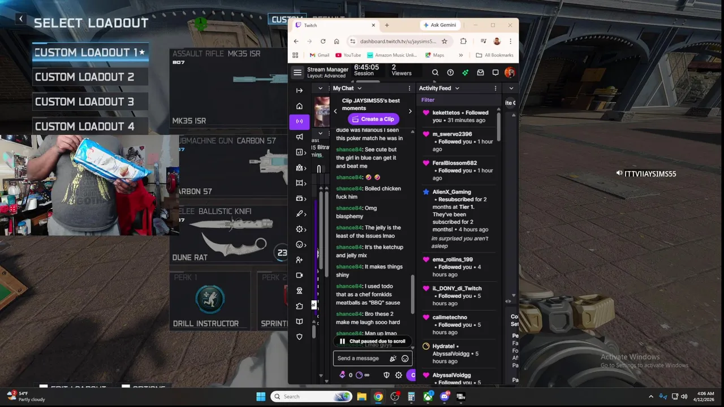The image size is (724, 407).
Task: Open the Maps bookmark
Action: click(x=434, y=55)
